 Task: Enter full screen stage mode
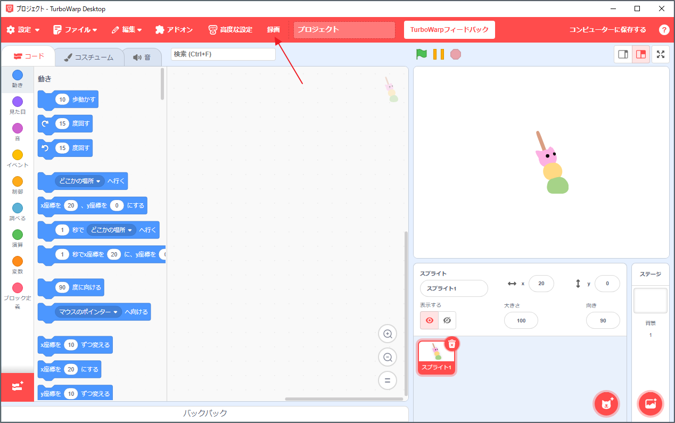coord(661,54)
